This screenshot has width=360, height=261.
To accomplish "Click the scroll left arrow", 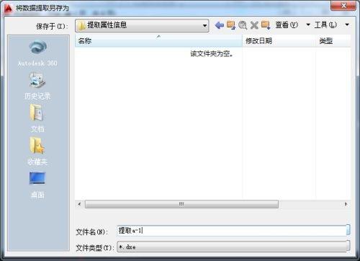I will (x=79, y=204).
